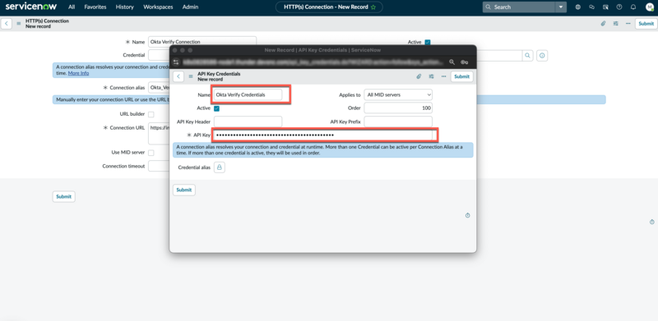
Task: Click the Connection timeout field
Action: pyautogui.click(x=159, y=167)
